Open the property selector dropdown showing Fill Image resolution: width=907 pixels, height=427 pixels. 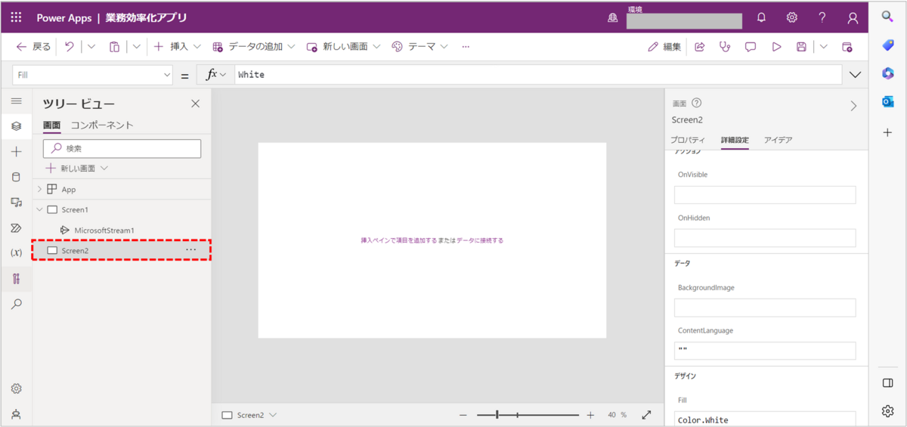[92, 75]
